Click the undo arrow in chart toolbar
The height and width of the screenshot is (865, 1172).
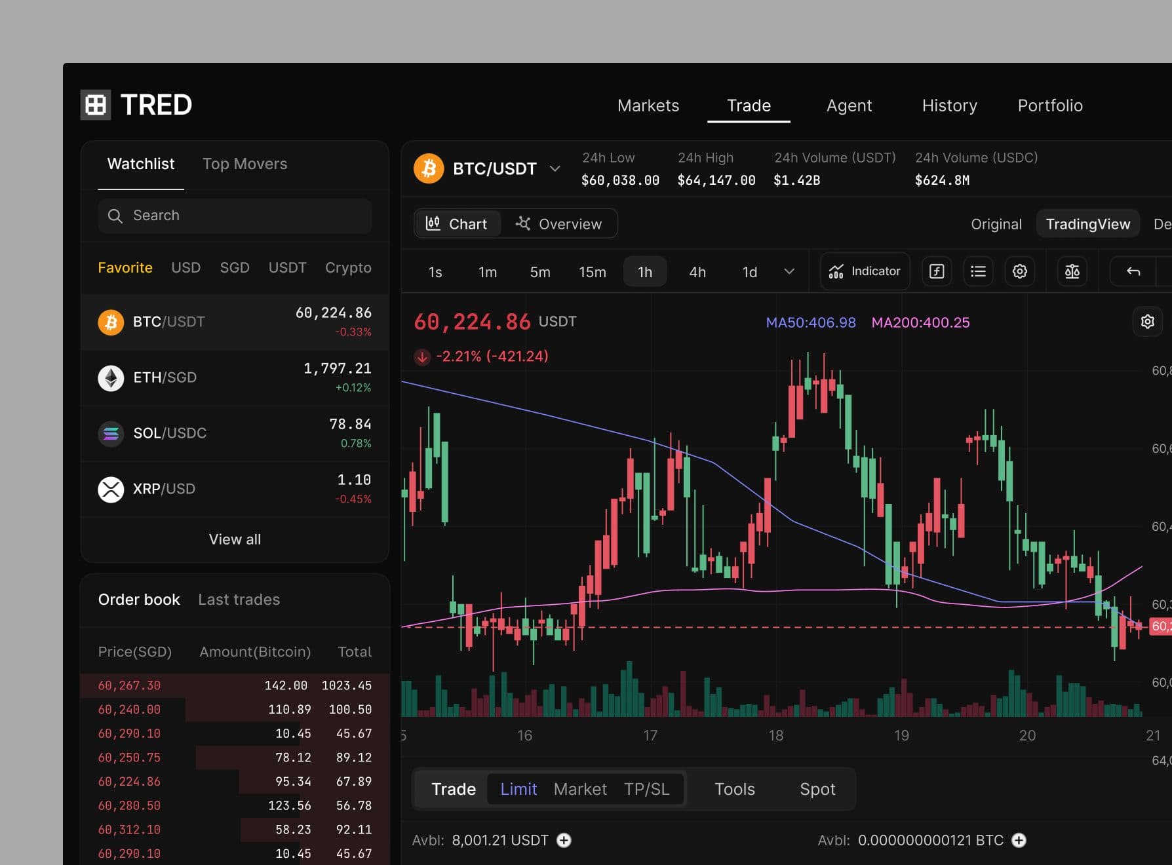click(x=1133, y=271)
